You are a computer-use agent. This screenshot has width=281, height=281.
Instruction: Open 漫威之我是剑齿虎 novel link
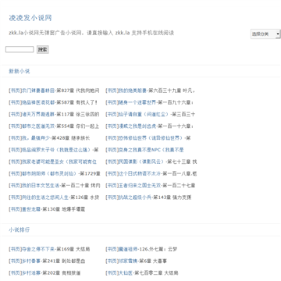click(137, 126)
